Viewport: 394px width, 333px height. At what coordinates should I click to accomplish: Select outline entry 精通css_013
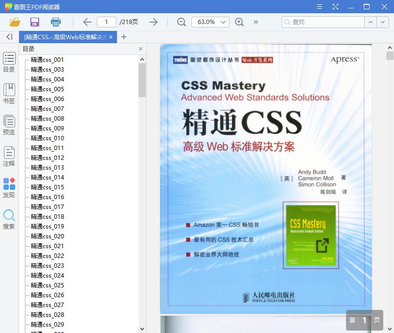coord(47,168)
